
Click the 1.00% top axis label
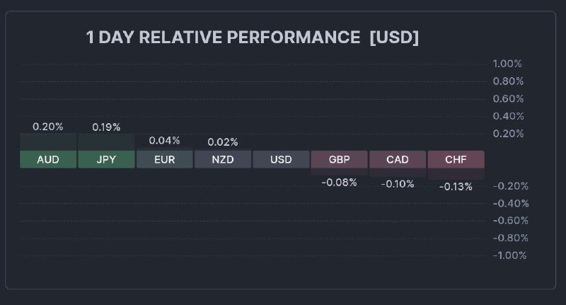pos(507,64)
